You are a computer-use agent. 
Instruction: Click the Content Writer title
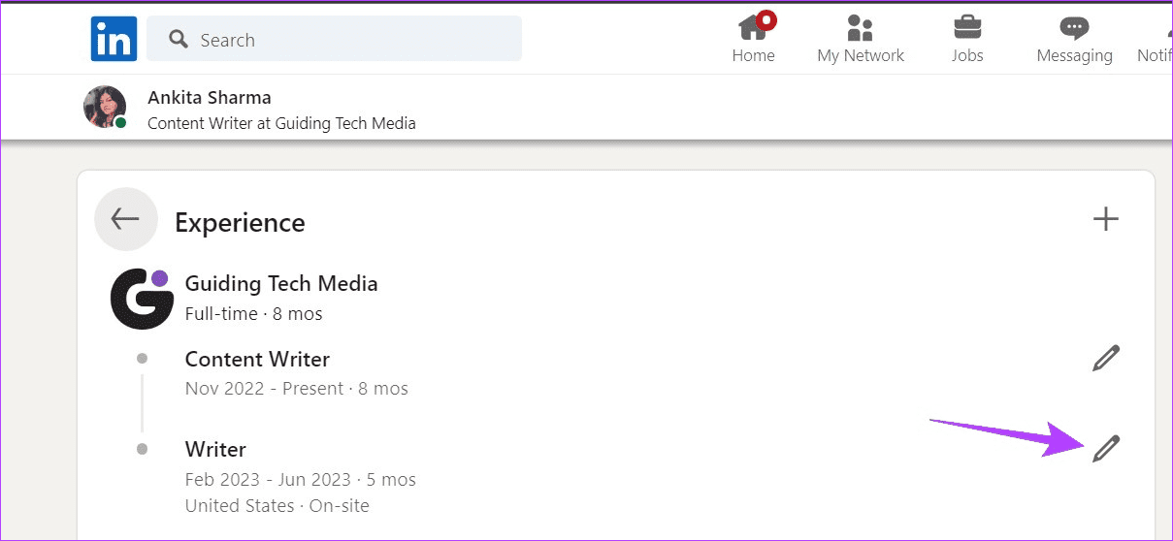[x=257, y=359]
